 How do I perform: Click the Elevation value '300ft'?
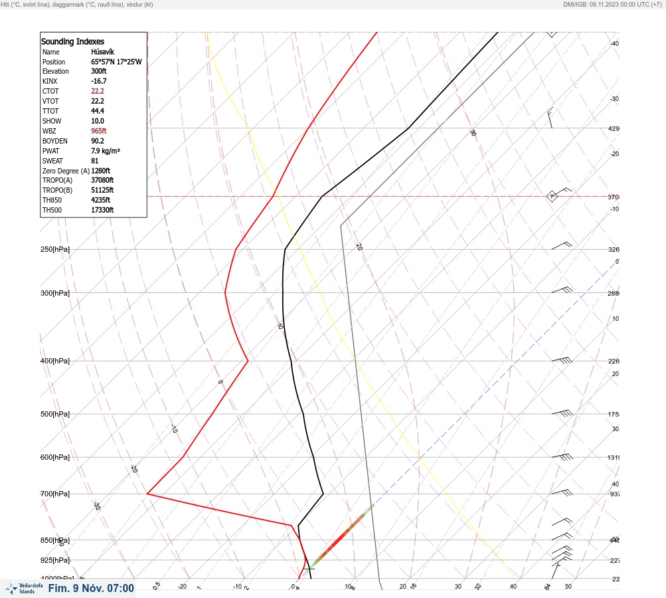98,71
